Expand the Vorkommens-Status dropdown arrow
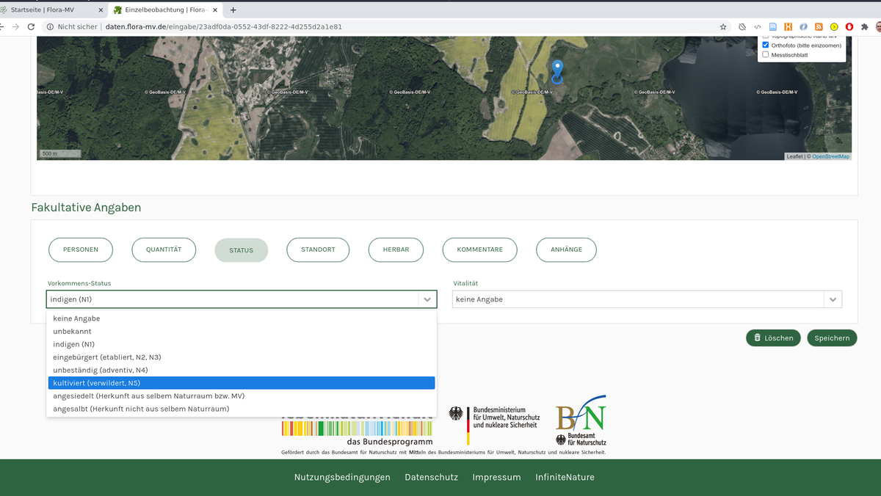The image size is (881, 496). point(427,299)
